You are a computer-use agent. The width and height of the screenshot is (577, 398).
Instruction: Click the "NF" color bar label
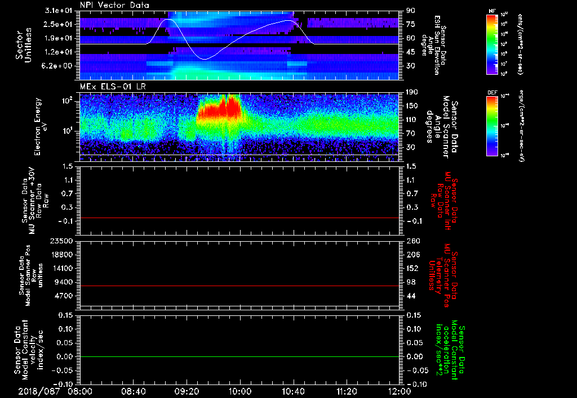[492, 11]
